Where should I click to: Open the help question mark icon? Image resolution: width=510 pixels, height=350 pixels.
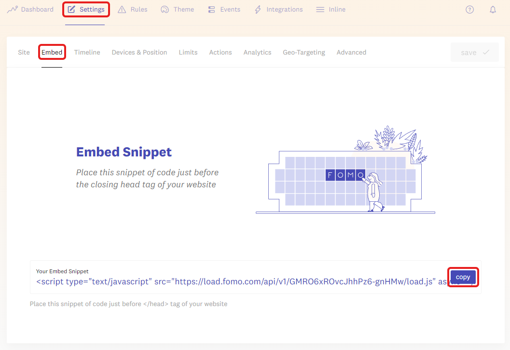469,10
